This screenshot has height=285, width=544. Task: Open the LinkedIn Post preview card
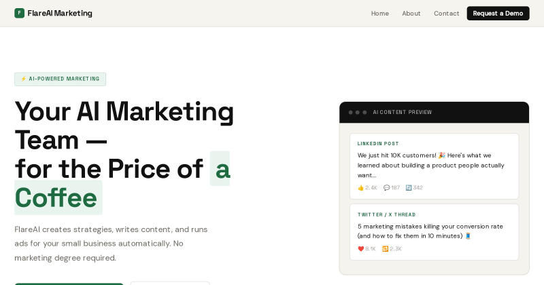click(x=435, y=166)
